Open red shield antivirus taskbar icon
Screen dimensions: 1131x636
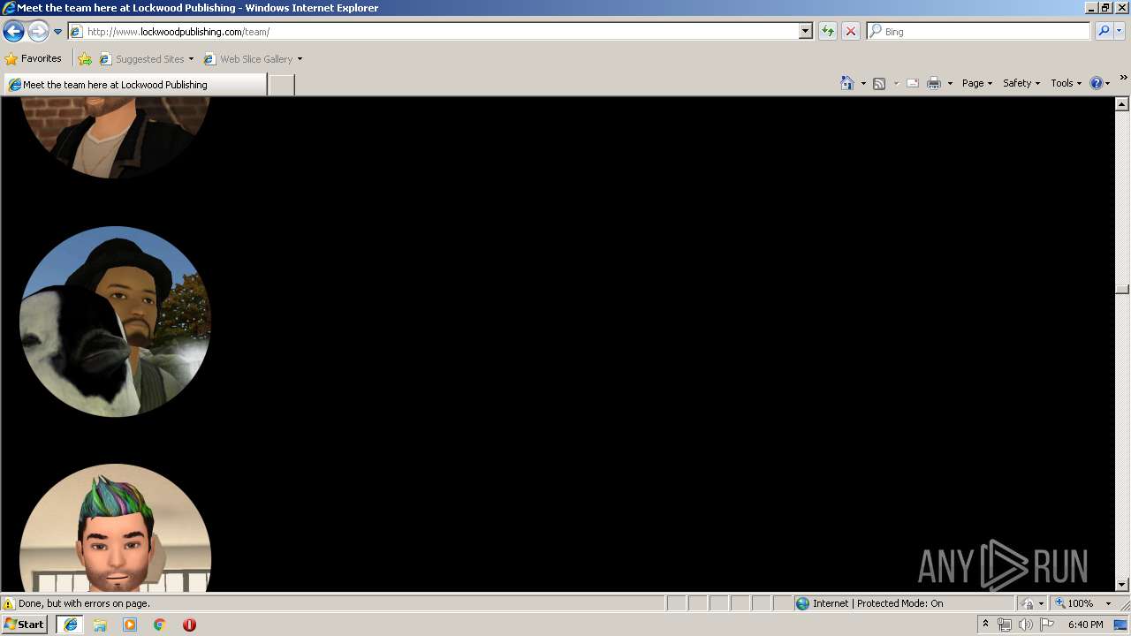[x=189, y=625]
